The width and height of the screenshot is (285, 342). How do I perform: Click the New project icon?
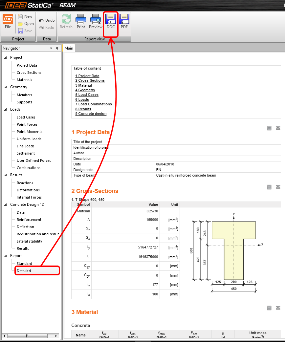click(20, 16)
